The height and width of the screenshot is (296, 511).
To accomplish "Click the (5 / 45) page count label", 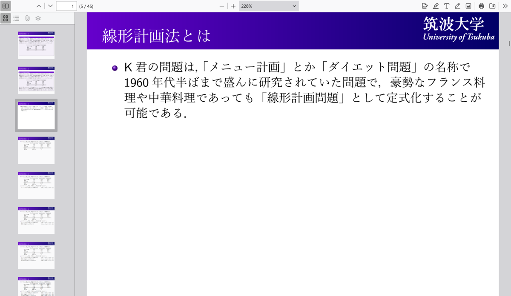I will click(86, 6).
